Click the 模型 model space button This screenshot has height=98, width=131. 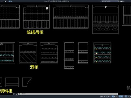(x=102, y=96)
